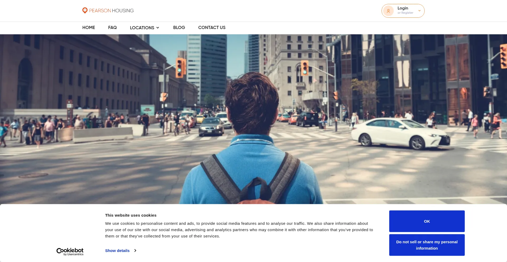Open the LOCATIONS menu
Screen dimensions: 507x262
pyautogui.click(x=142, y=28)
